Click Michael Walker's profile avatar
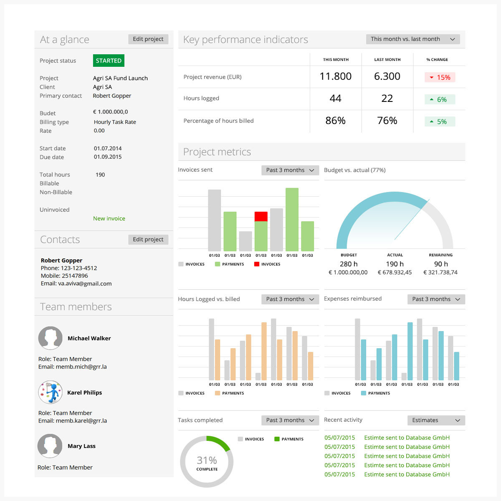 51,338
